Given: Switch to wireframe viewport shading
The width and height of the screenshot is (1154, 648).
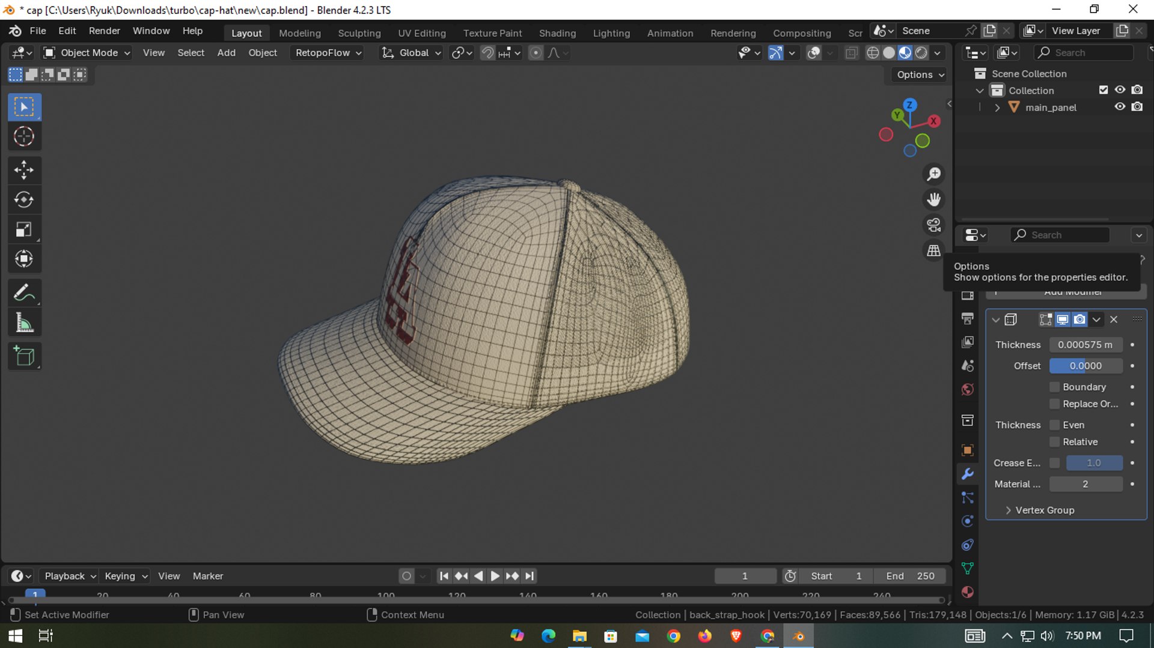Looking at the screenshot, I should point(873,53).
